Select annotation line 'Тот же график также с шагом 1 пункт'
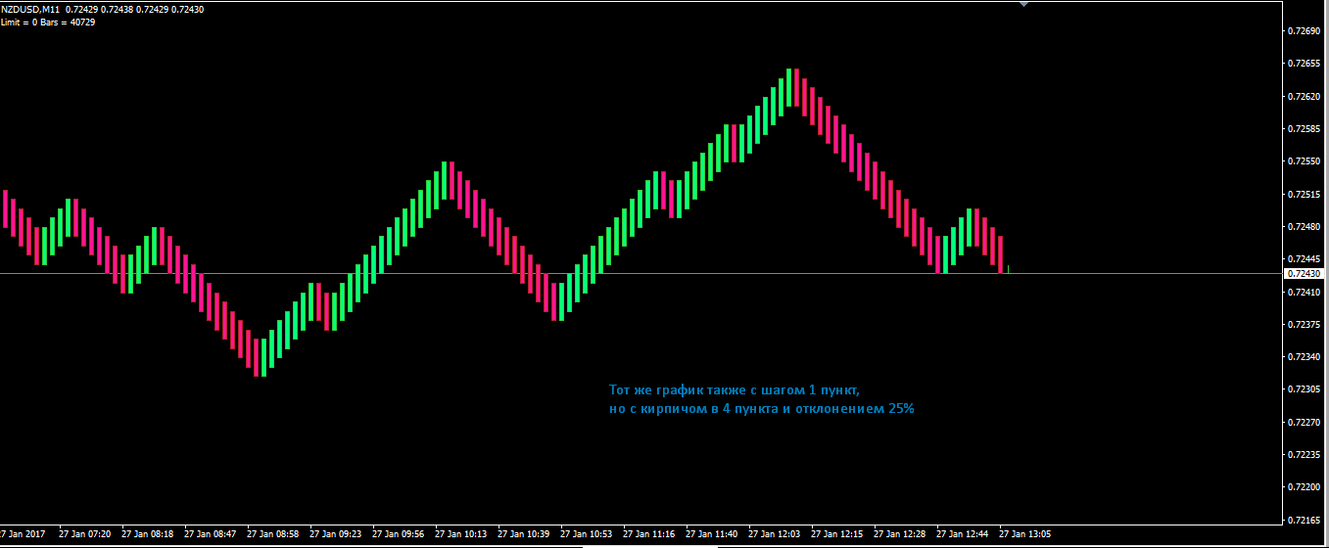The image size is (1329, 548). point(734,389)
